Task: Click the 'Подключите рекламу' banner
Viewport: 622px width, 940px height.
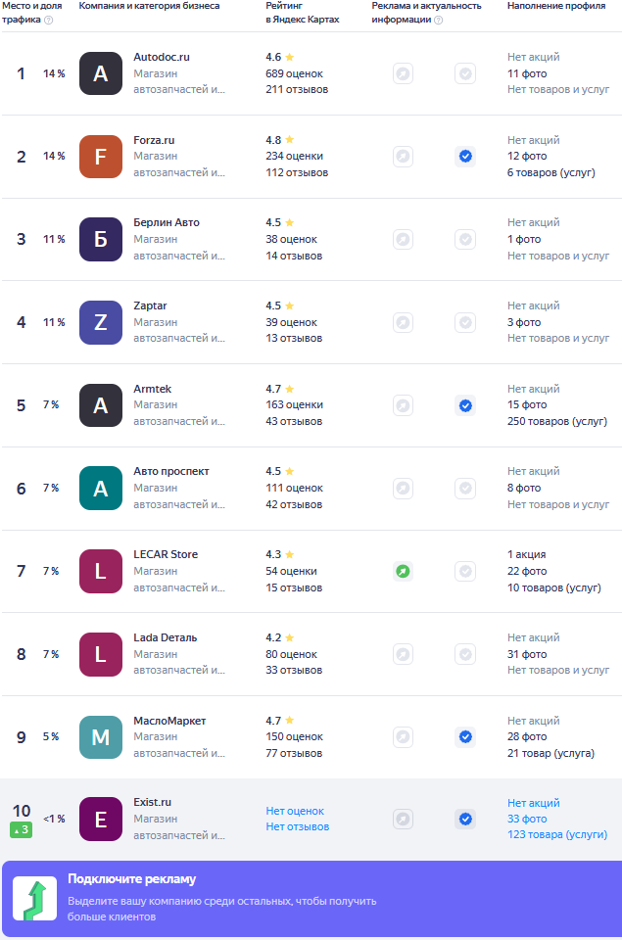Action: 311,899
